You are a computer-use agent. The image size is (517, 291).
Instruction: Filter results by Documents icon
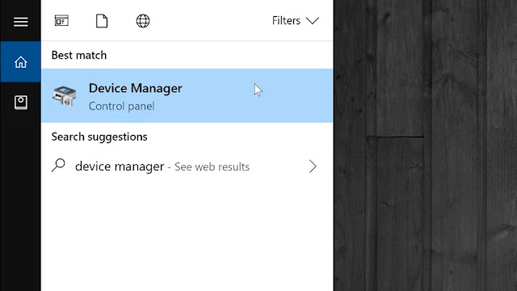tap(102, 21)
